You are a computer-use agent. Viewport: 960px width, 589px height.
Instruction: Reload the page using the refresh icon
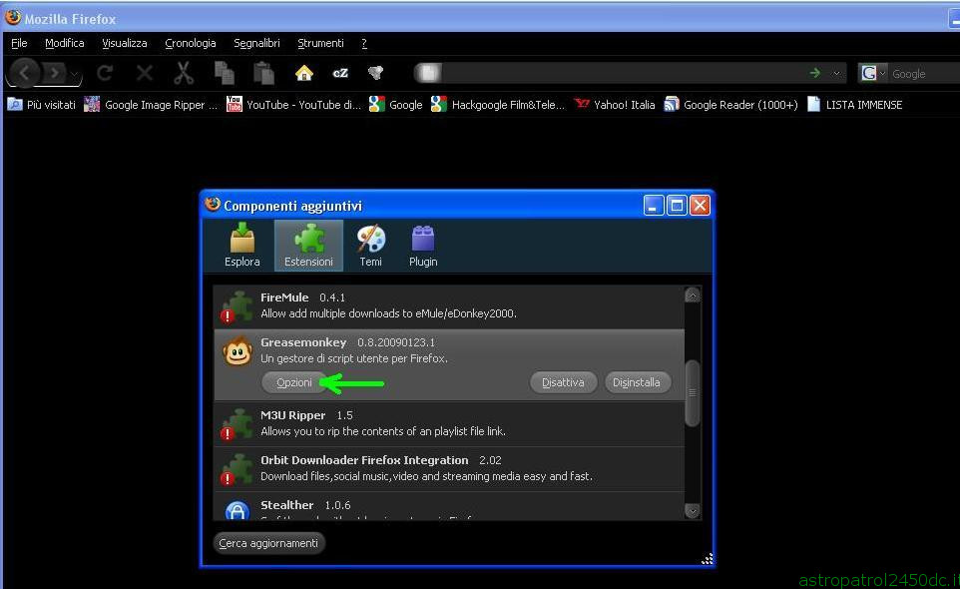tap(105, 74)
